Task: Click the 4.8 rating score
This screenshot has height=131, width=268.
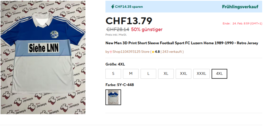Action: 157,52
